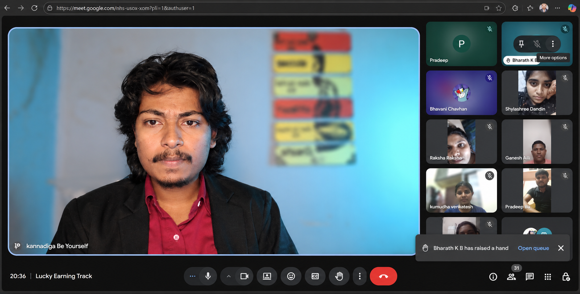
Task: Toggle the microphone in the call toolbar
Action: point(208,276)
